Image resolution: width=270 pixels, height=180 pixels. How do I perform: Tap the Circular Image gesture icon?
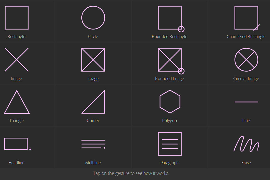pos(246,60)
